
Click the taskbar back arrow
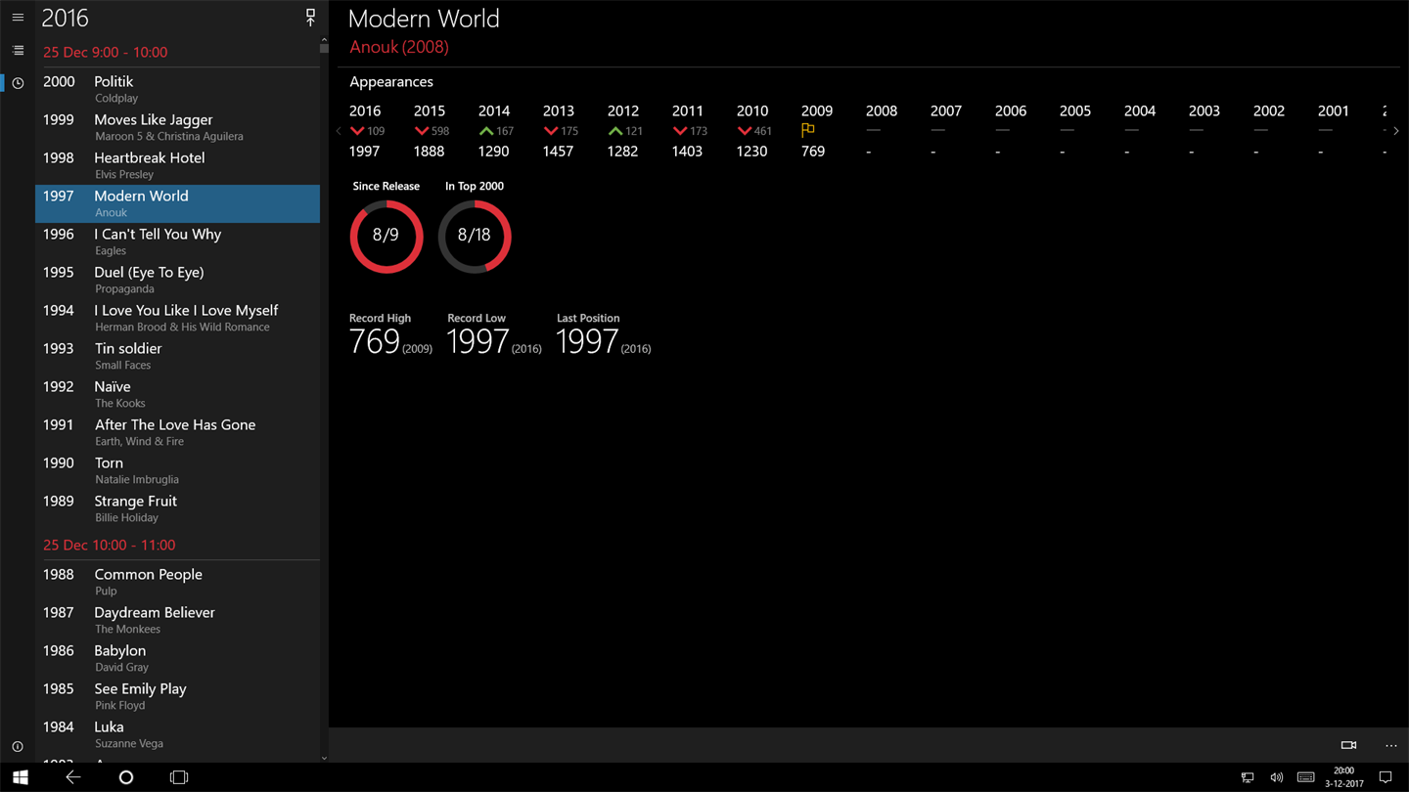(x=72, y=777)
